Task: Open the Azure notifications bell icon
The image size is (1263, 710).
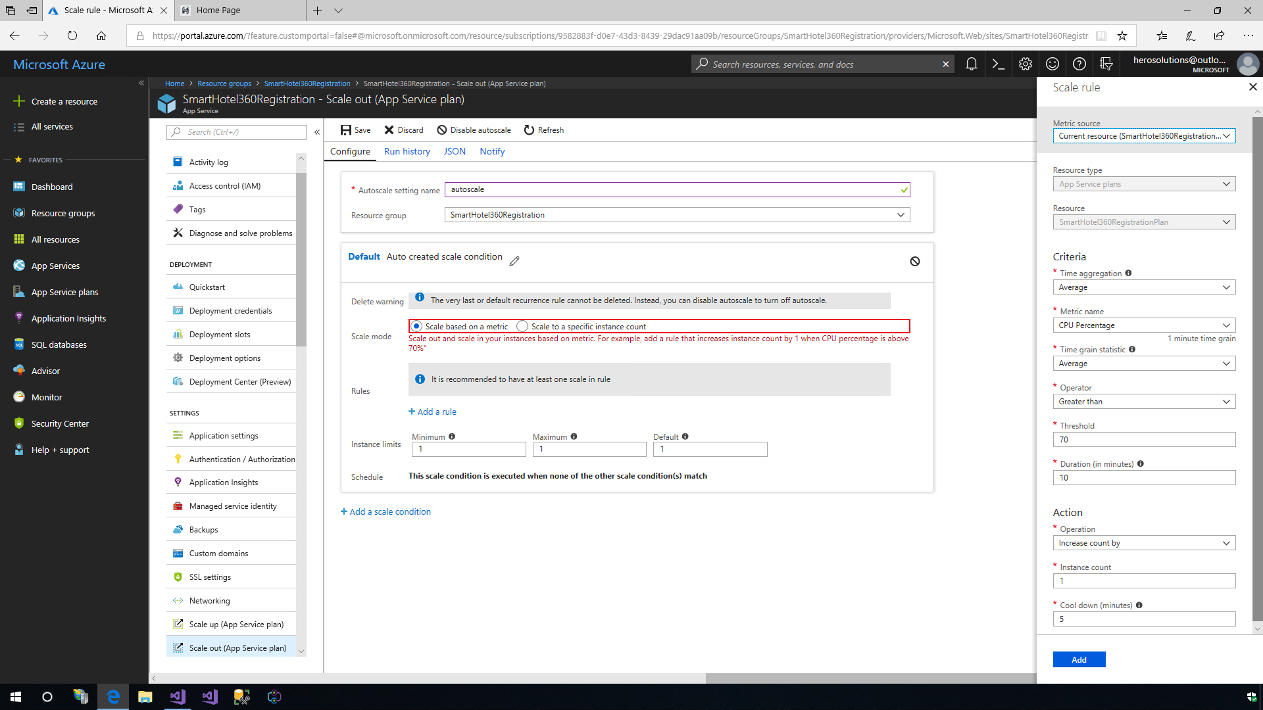Action: [971, 64]
